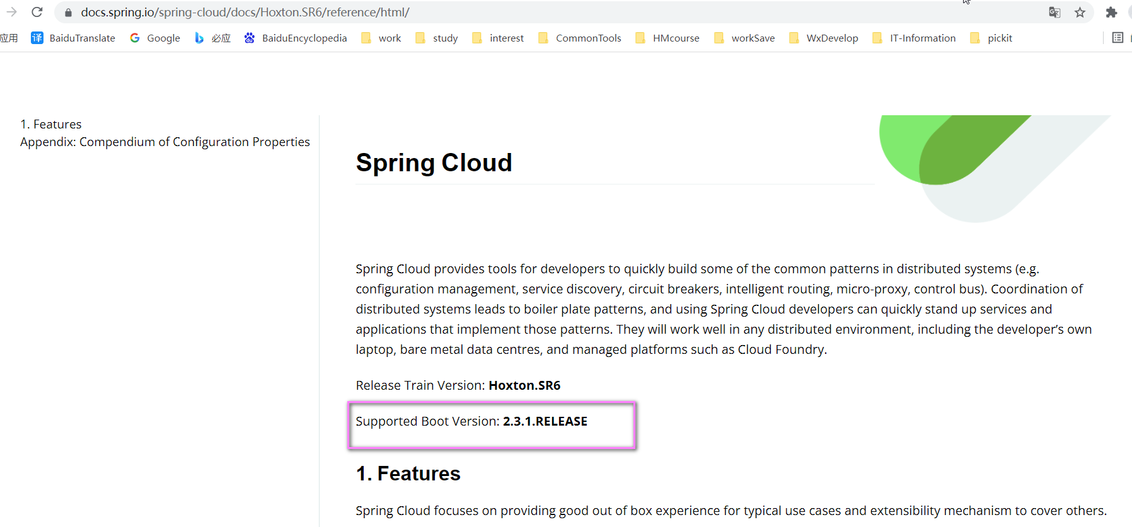Open the WxDevelop bookmarks folder
The height and width of the screenshot is (527, 1132).
click(x=824, y=38)
